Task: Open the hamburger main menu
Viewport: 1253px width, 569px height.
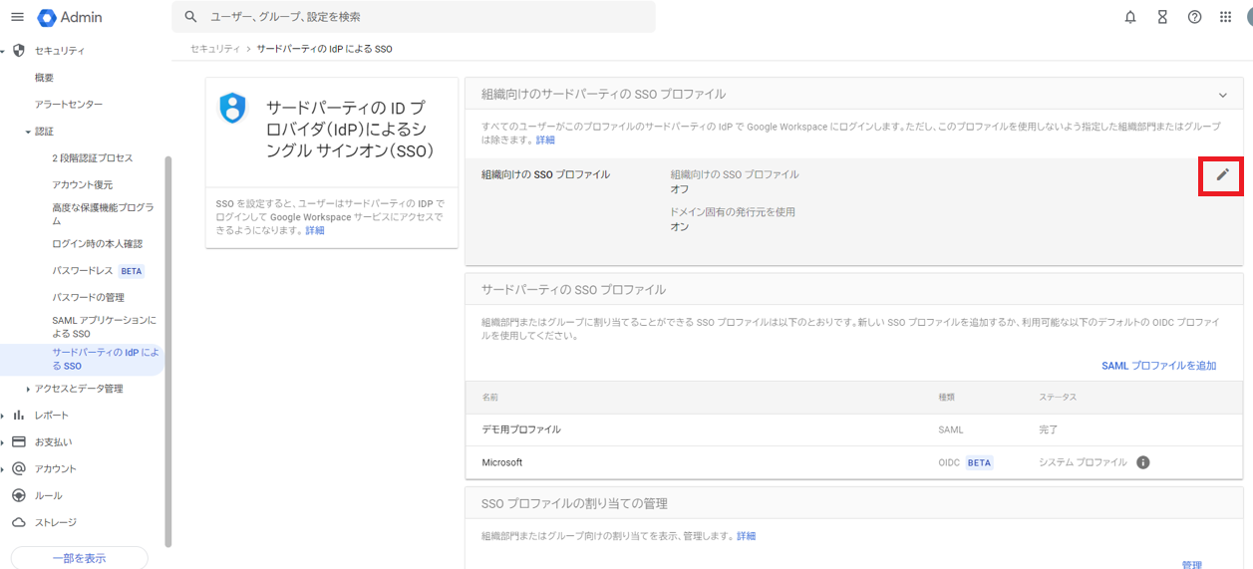Action: pyautogui.click(x=17, y=17)
